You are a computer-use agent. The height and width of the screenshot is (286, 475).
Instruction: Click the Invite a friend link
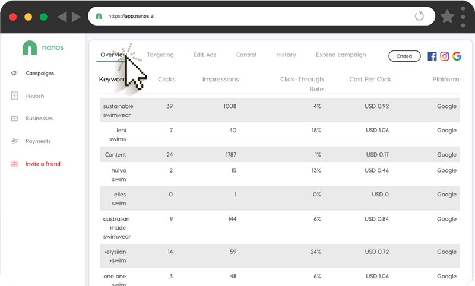(x=43, y=164)
